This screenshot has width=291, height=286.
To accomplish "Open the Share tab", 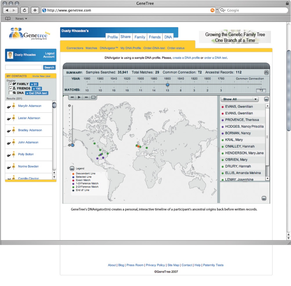I will click(125, 37).
